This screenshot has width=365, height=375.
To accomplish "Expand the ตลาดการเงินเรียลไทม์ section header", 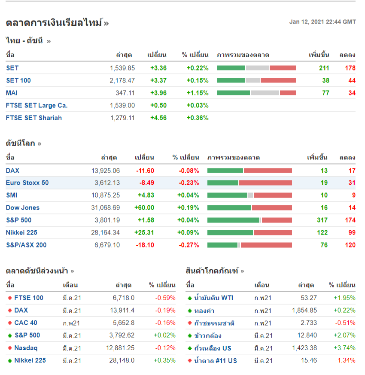I will click(57, 23).
